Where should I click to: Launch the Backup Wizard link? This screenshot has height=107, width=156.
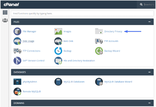click(x=112, y=51)
